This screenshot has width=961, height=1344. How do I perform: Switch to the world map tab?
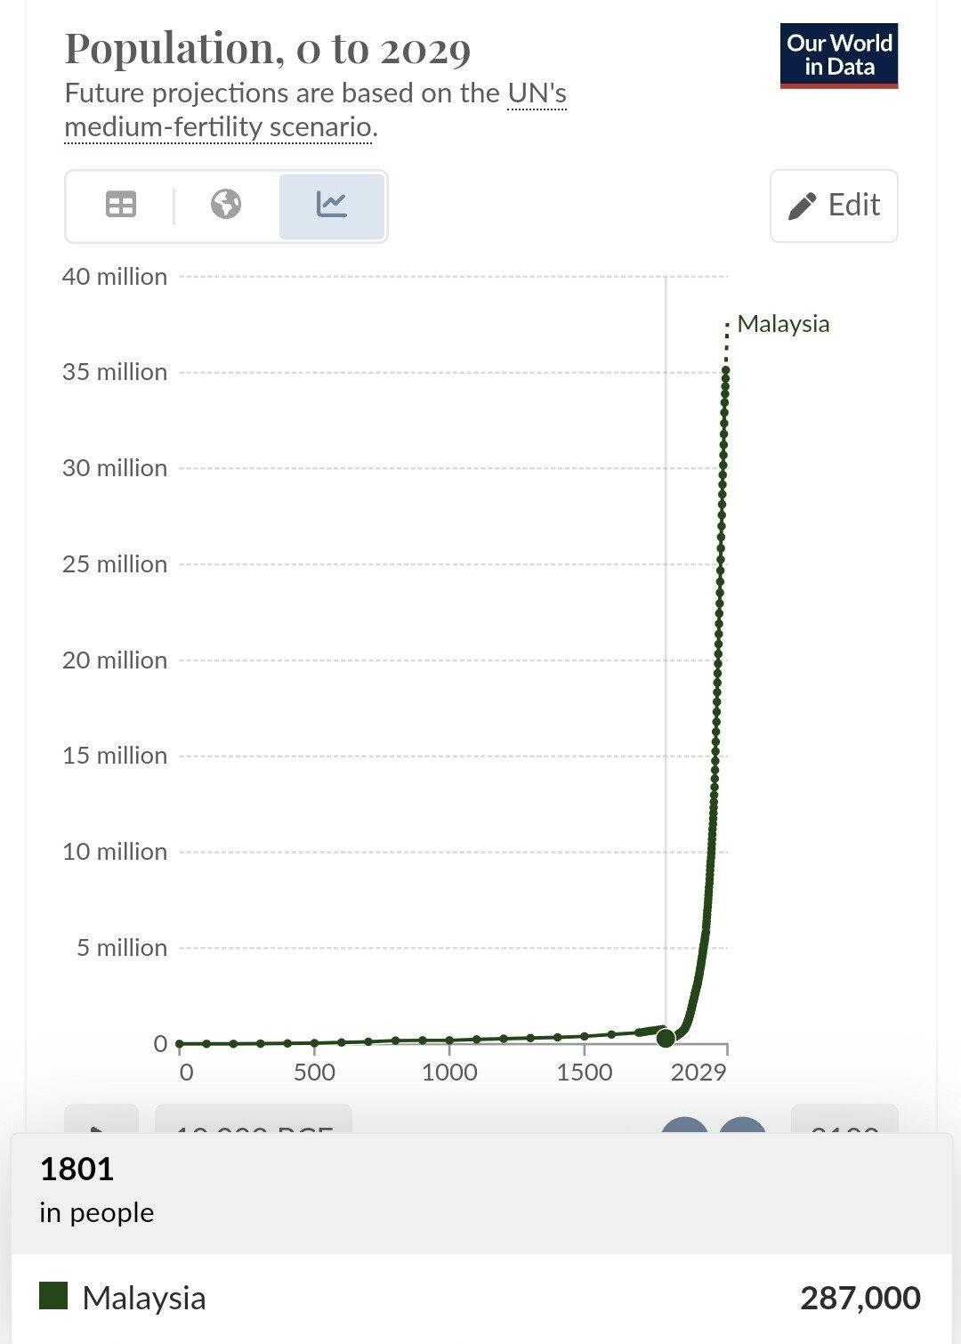[x=226, y=206]
